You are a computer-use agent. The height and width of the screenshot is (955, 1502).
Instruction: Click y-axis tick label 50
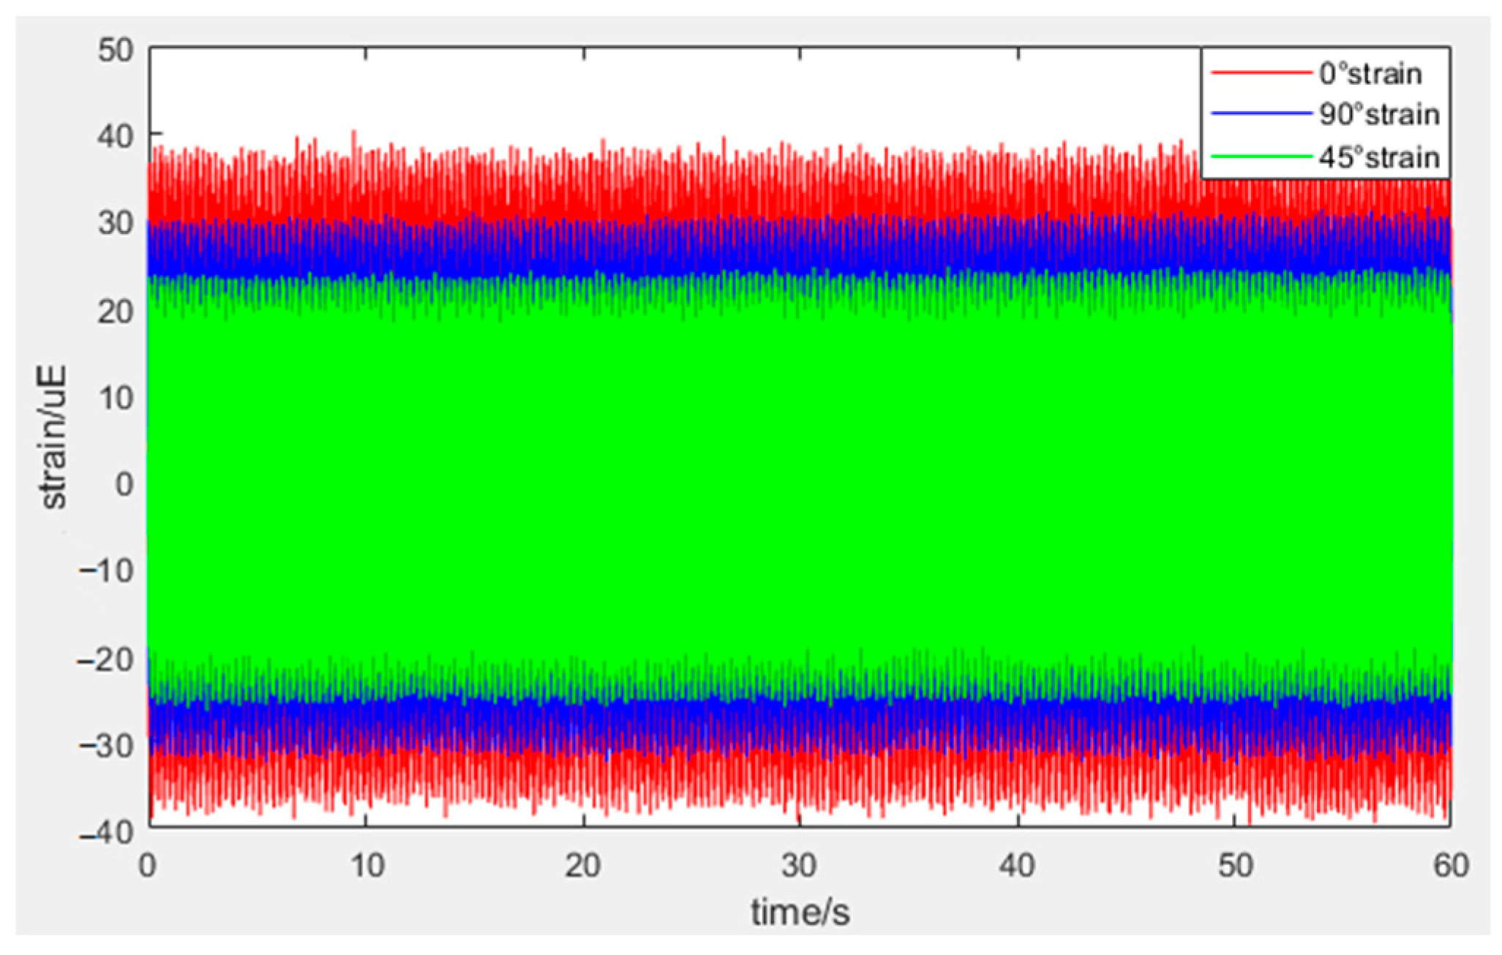pyautogui.click(x=116, y=50)
